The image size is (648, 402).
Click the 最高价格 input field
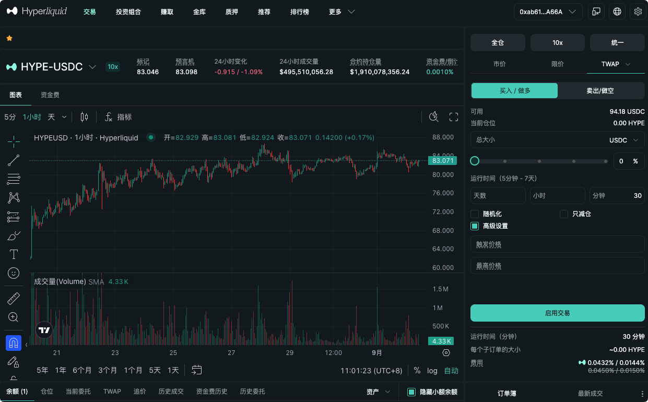[x=558, y=266]
